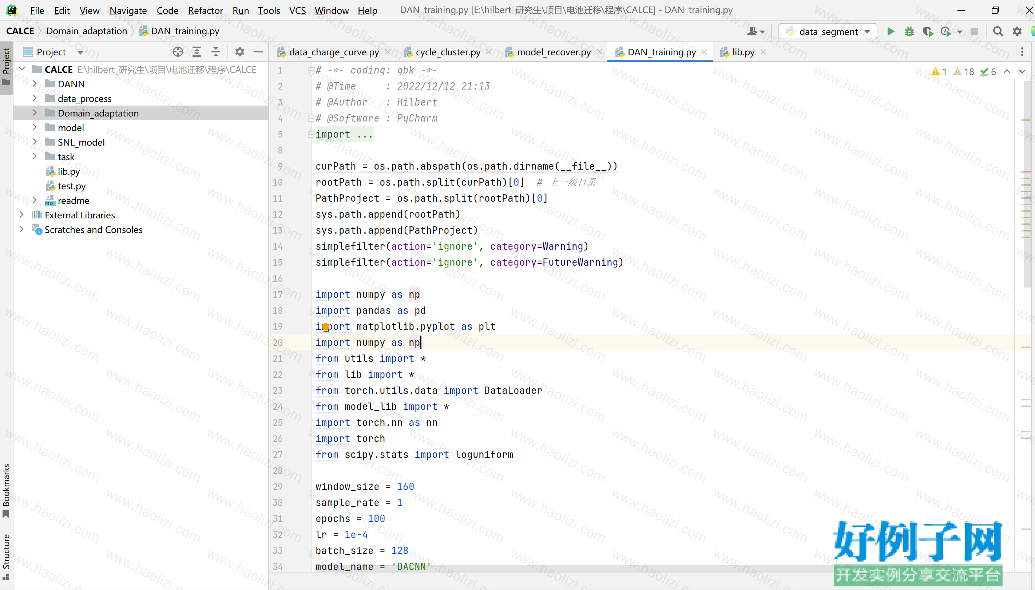Expand the data_process folder
Image resolution: width=1035 pixels, height=590 pixels.
point(35,99)
